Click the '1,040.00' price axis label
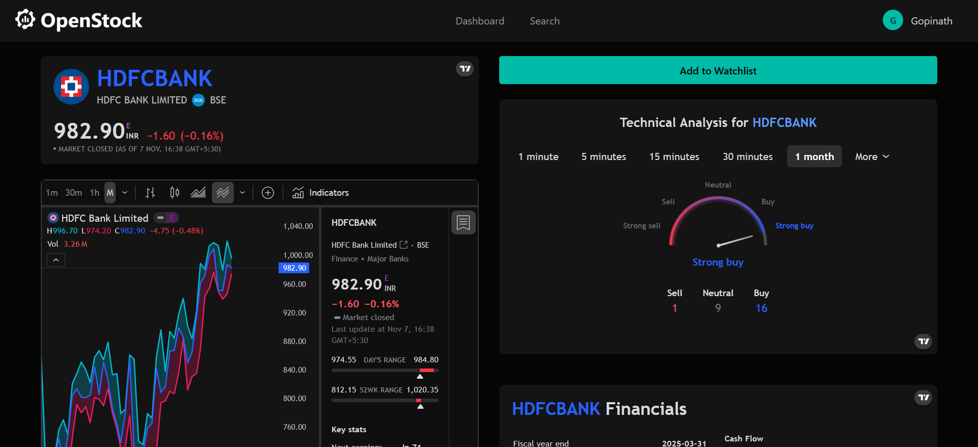This screenshot has width=978, height=447. tap(298, 226)
